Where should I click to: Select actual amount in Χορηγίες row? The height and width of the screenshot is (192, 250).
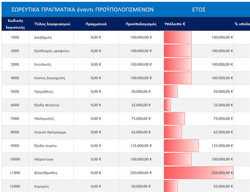96,186
